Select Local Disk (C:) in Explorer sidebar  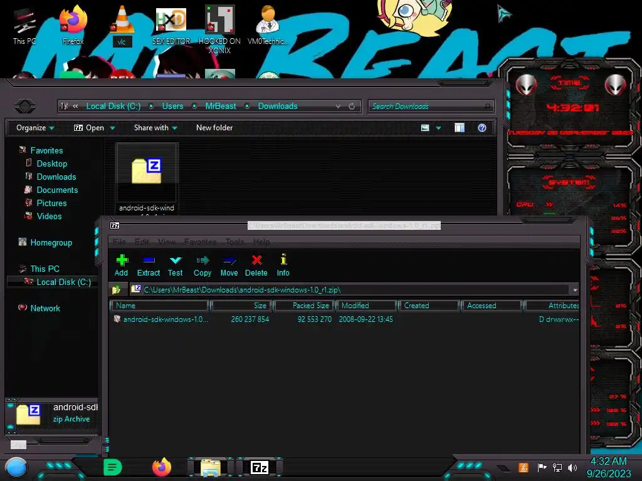coord(63,282)
